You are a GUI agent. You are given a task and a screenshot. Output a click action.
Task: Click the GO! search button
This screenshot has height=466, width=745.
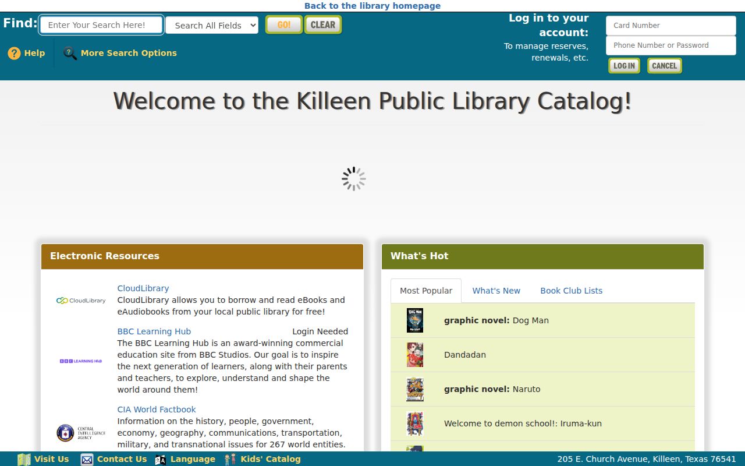284,24
